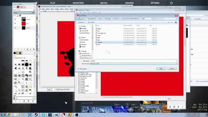Click the File name input field
This screenshot has width=208, height=117.
[134, 61]
